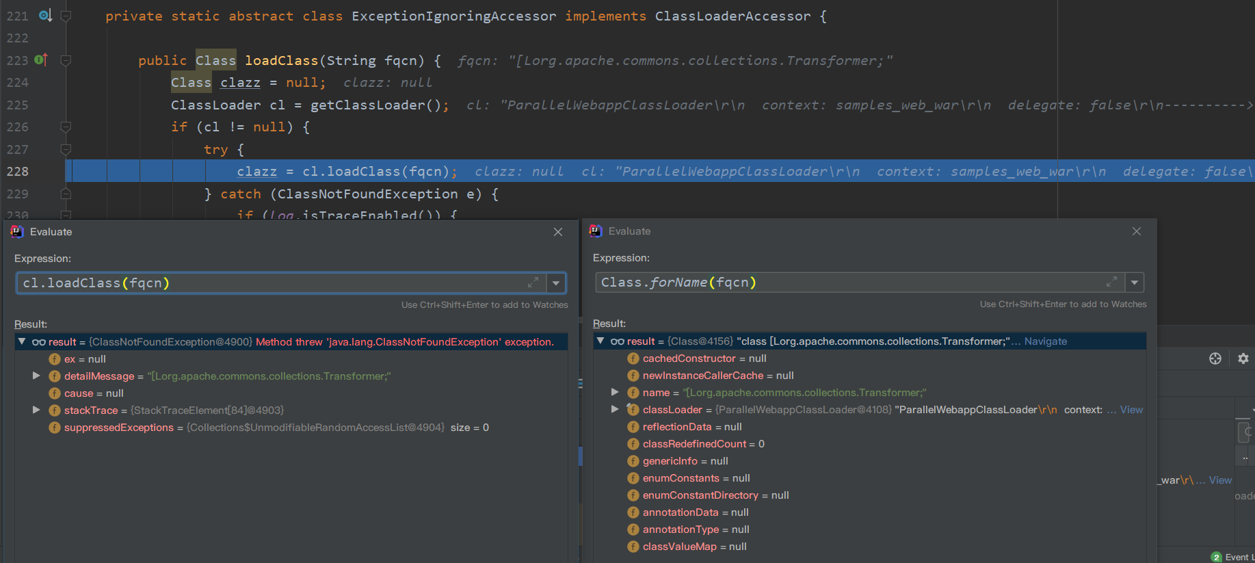Select the newInstanceCallerCache row
1255x563 pixels.
point(870,376)
